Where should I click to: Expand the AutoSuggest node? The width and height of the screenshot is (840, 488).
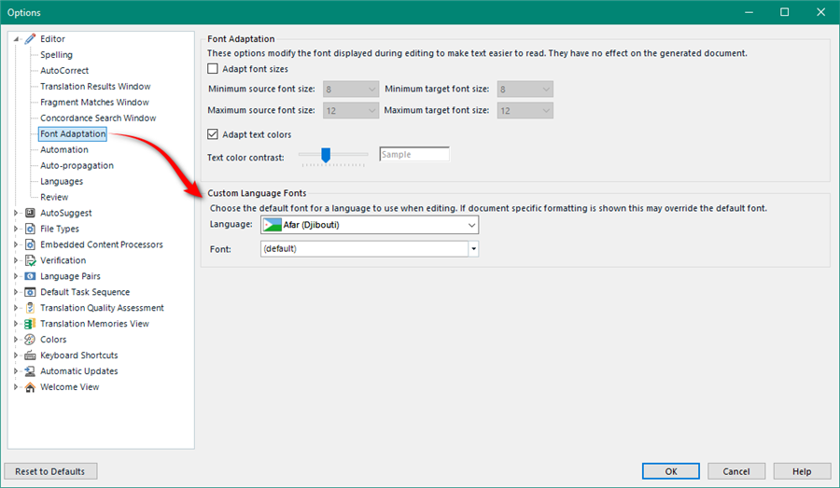tap(16, 213)
